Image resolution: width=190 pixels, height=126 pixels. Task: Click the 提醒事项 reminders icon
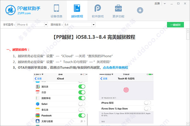pos(38,98)
